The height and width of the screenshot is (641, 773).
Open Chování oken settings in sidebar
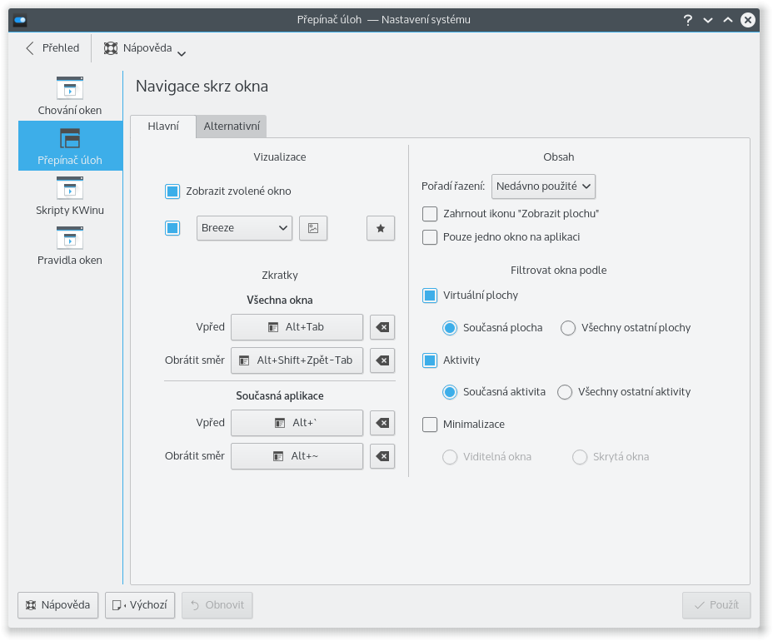(x=70, y=96)
